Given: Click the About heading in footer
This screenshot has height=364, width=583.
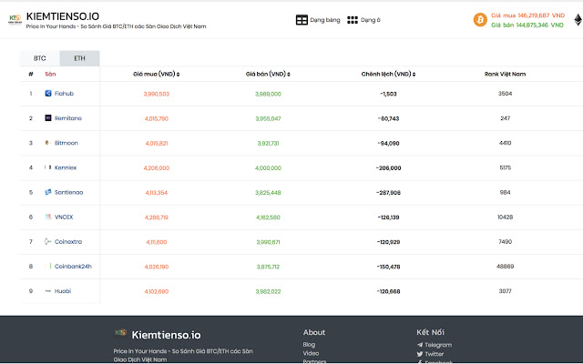Looking at the screenshot, I should tap(313, 332).
